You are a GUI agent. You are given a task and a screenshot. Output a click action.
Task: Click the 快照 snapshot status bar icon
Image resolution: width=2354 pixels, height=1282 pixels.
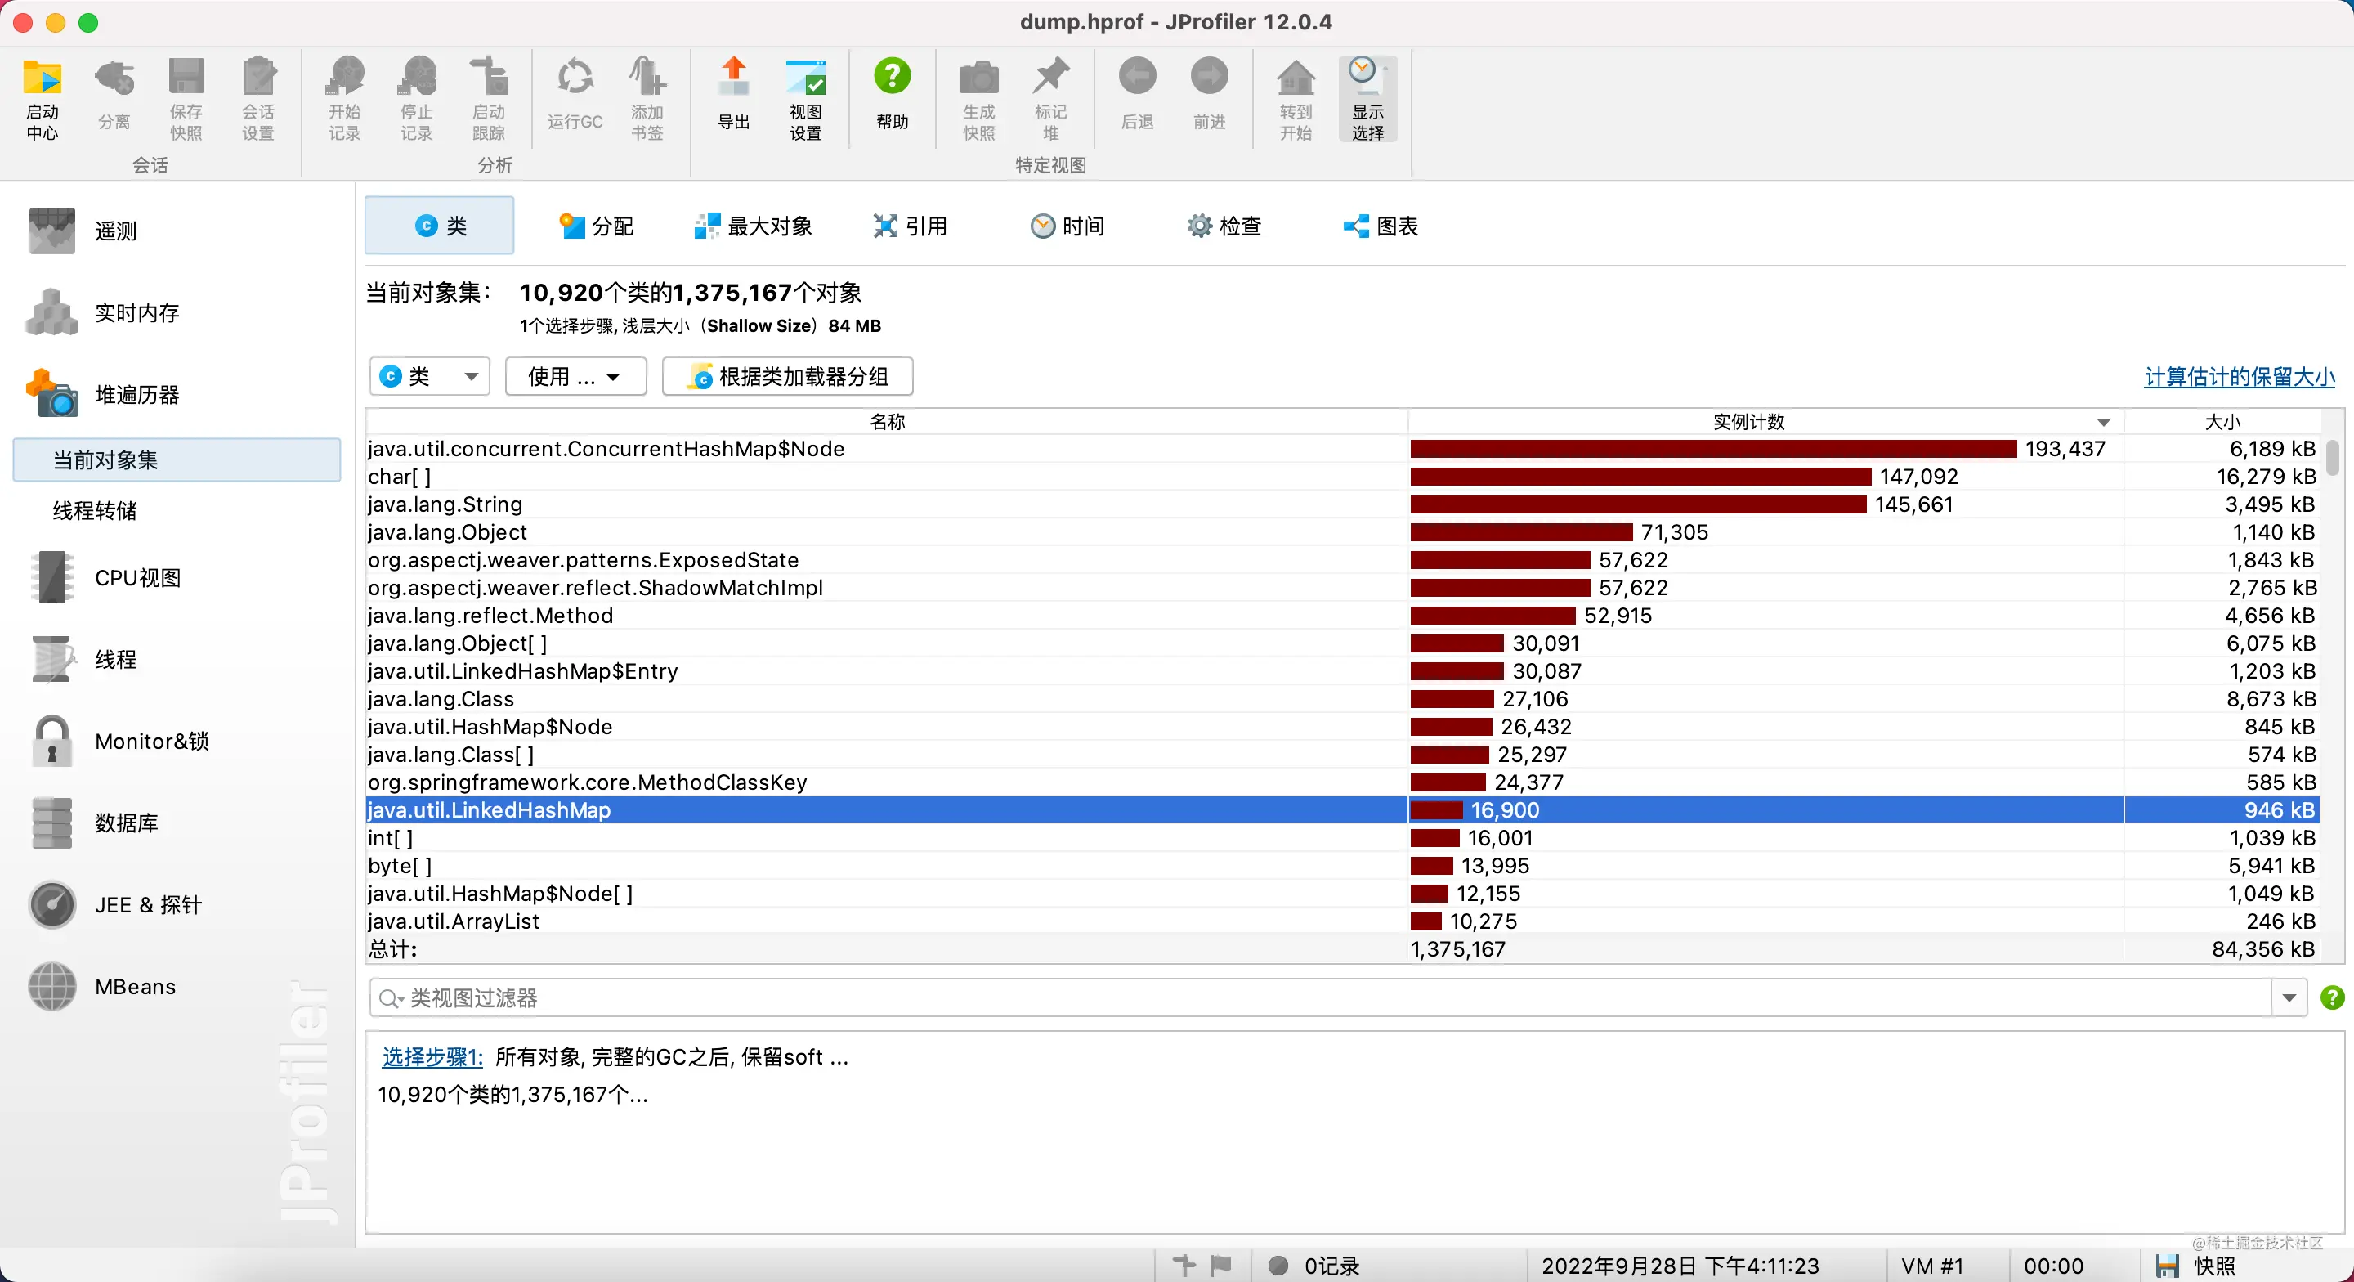click(2167, 1266)
